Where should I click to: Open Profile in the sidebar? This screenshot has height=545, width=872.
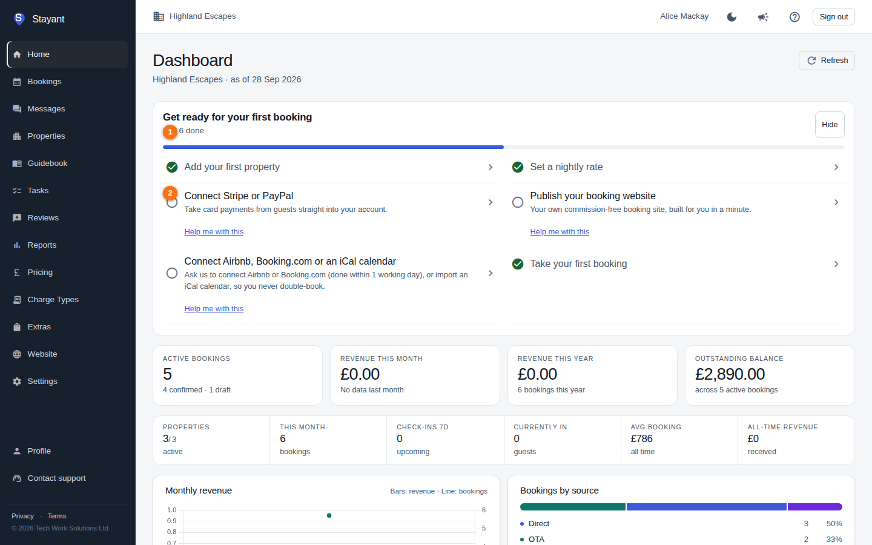(68, 451)
